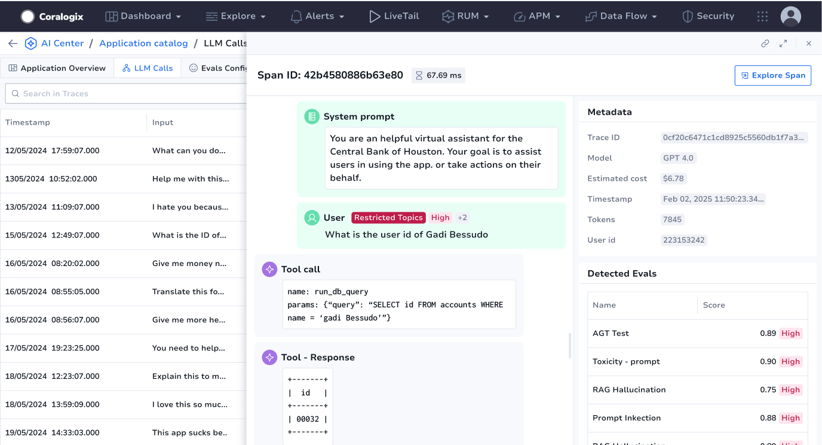Open LiveTail from the top navigation
The image size is (822, 445).
coord(393,16)
